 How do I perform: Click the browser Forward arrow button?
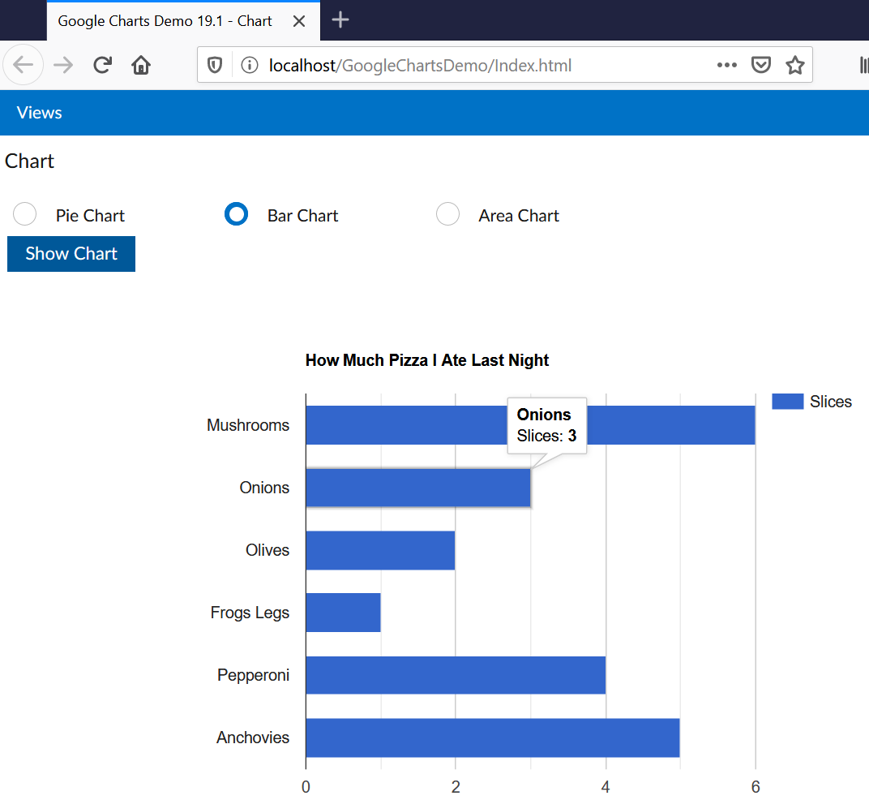(62, 65)
